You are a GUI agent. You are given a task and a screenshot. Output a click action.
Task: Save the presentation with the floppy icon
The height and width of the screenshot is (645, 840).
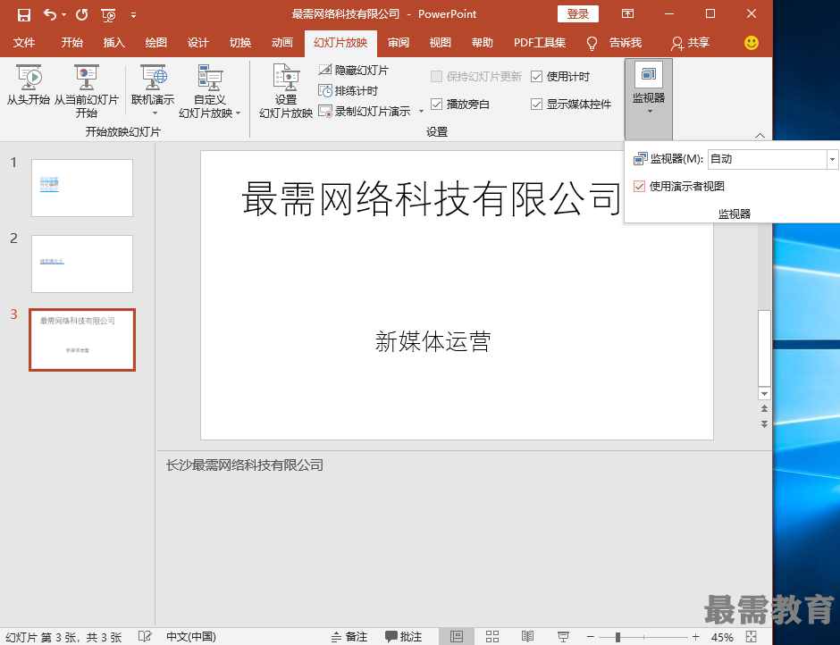23,14
